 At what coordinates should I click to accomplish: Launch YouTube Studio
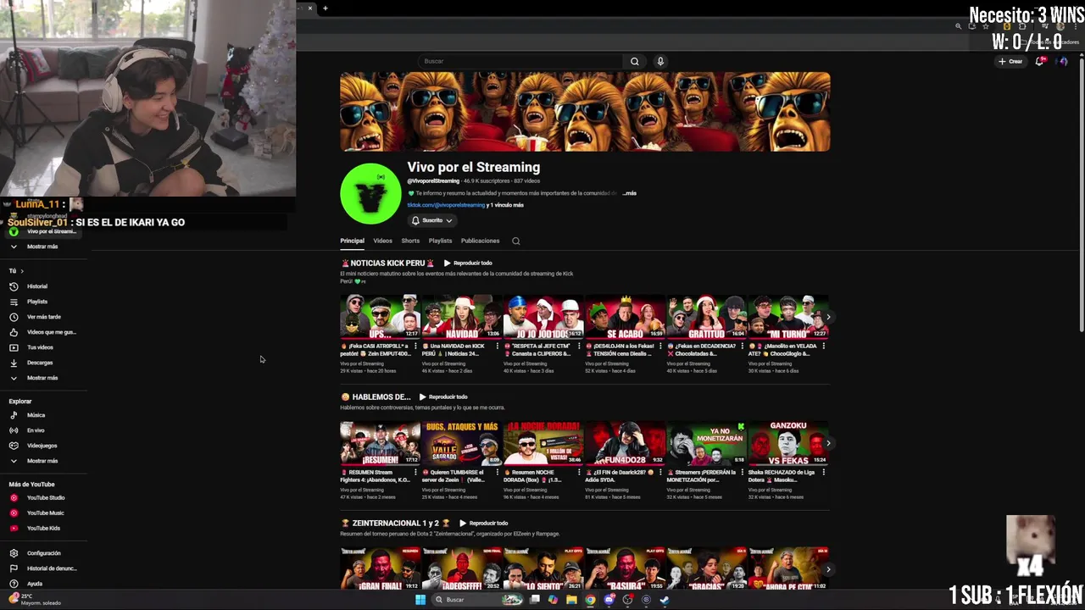pos(45,497)
